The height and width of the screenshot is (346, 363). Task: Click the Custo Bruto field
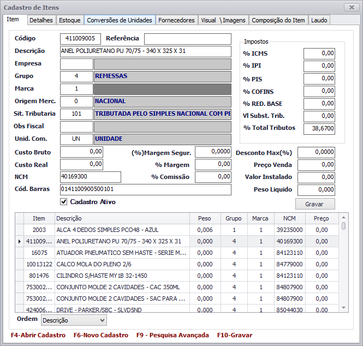pos(81,152)
